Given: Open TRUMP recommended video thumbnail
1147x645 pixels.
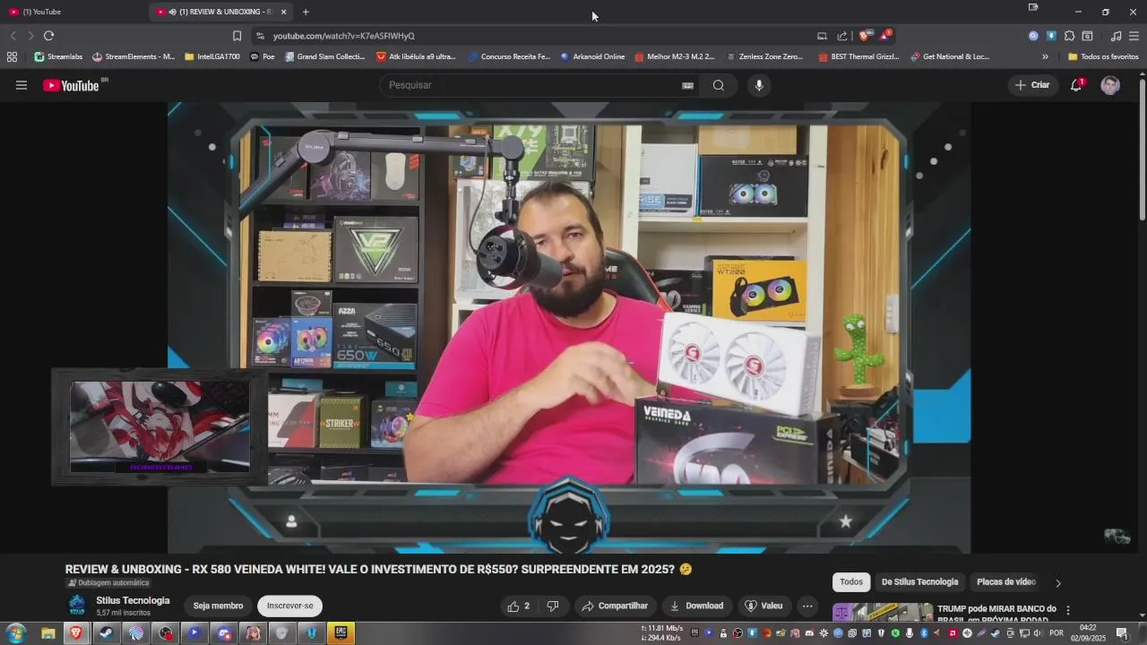Looking at the screenshot, I should (884, 613).
